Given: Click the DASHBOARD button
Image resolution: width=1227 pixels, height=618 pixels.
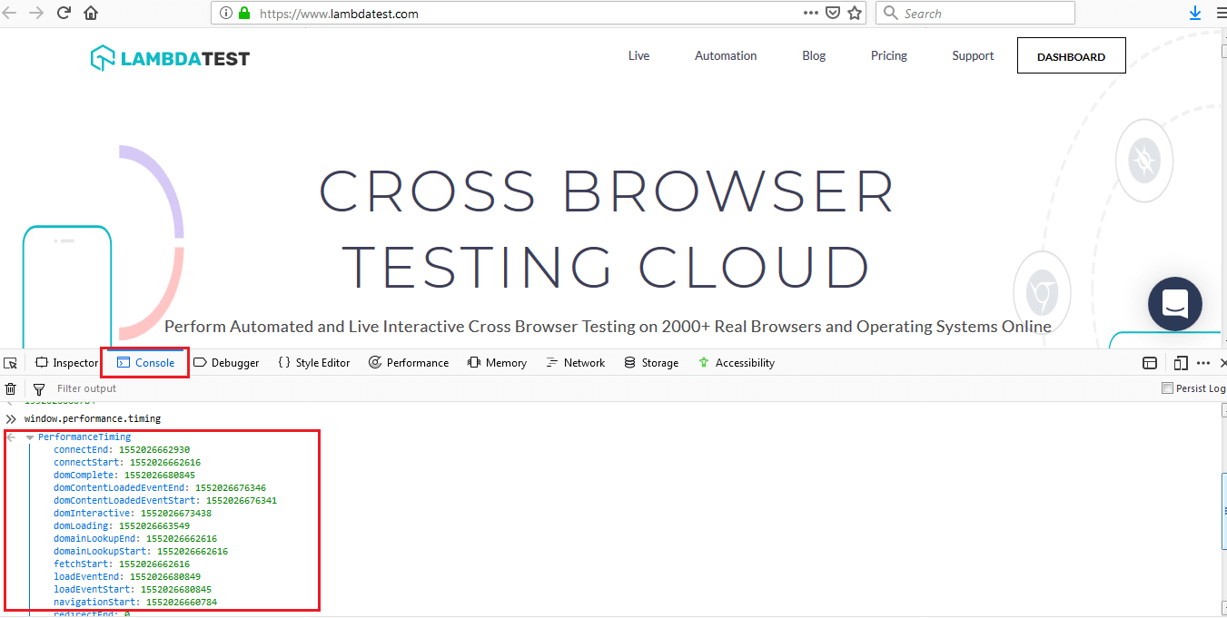Looking at the screenshot, I should click(1071, 55).
